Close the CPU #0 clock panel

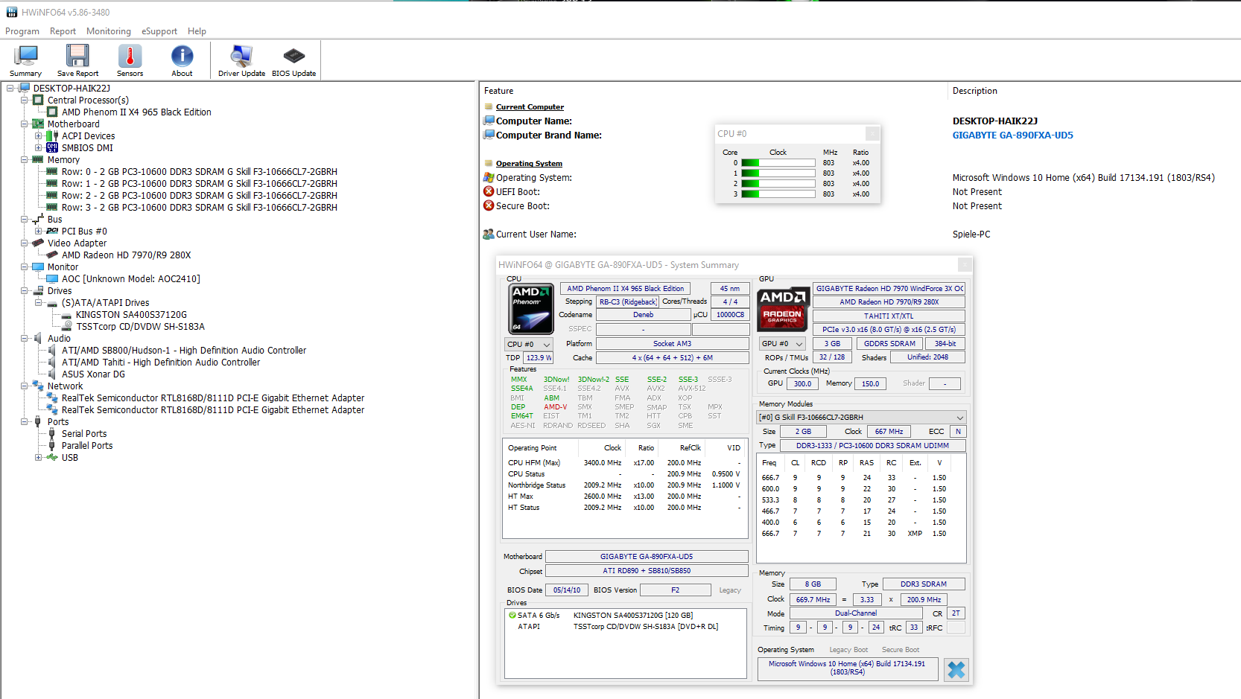tap(872, 133)
